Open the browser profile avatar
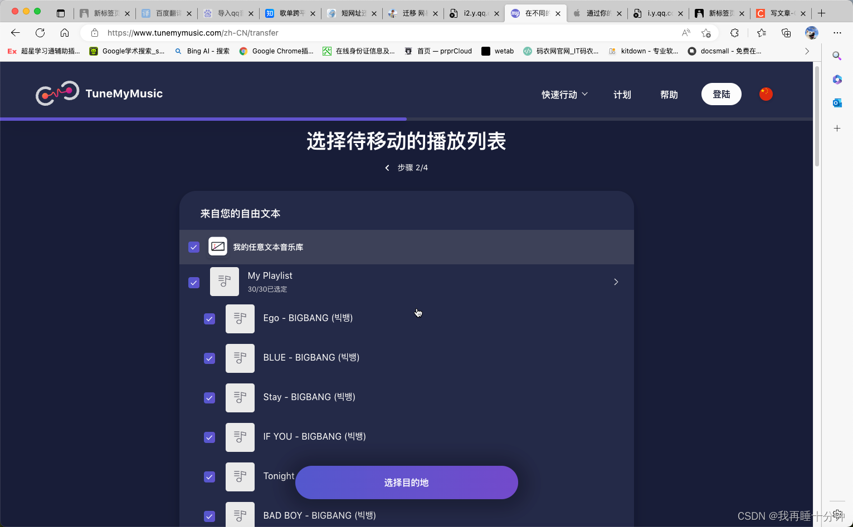 click(x=812, y=33)
